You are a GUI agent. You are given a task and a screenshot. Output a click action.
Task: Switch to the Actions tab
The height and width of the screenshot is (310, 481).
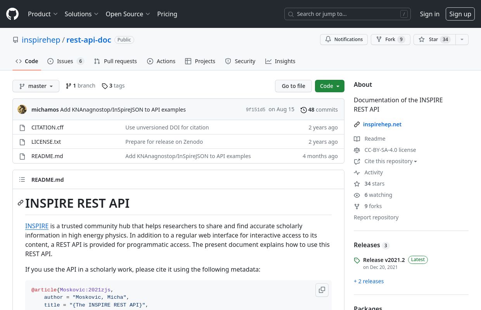pyautogui.click(x=161, y=61)
